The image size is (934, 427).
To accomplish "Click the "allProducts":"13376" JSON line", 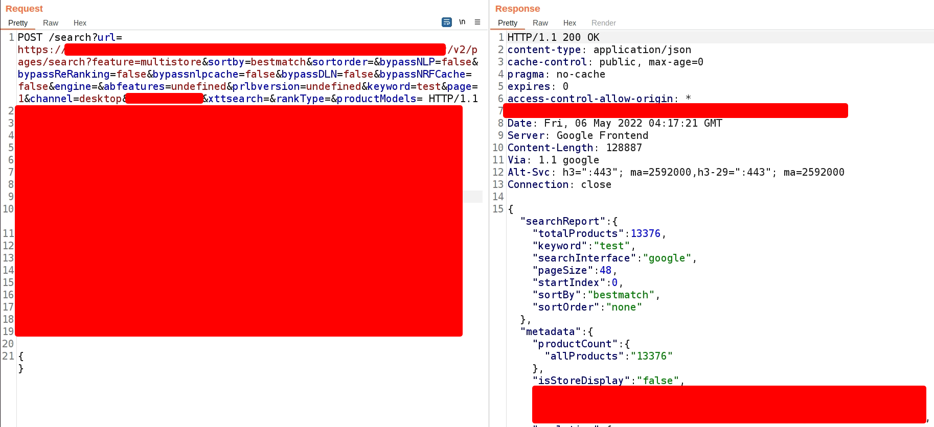I will tap(609, 356).
